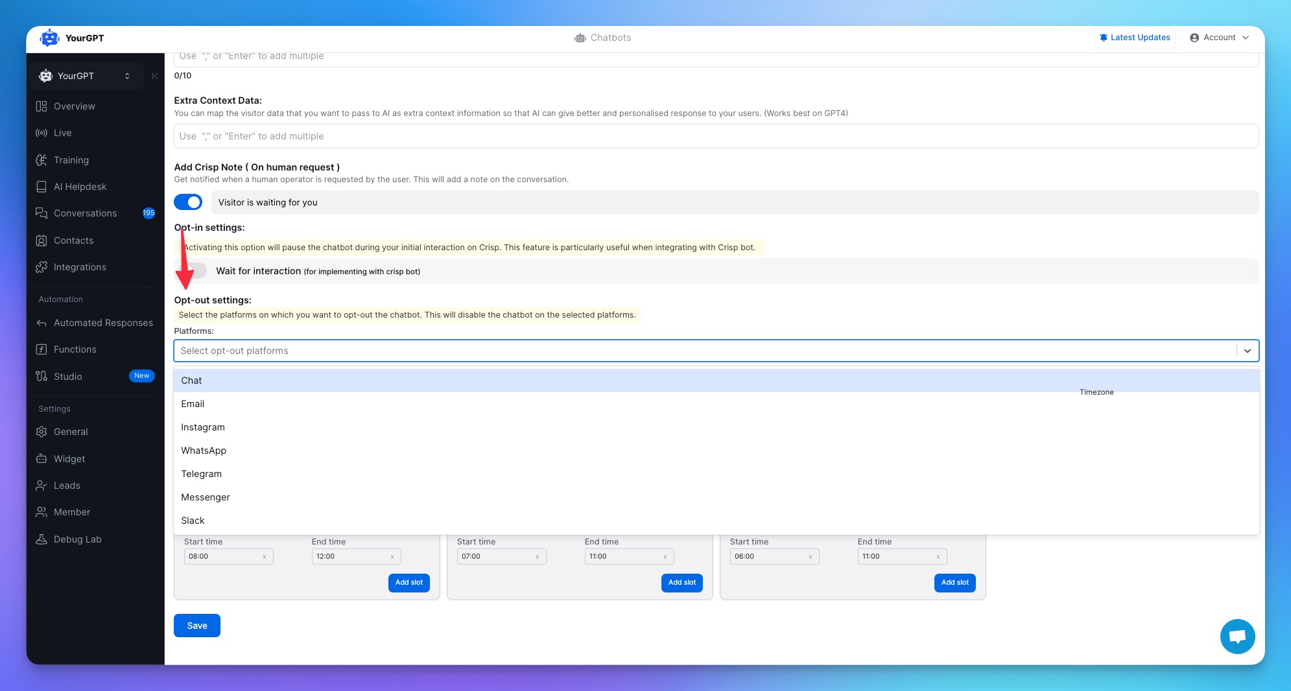Collapse the sidebar with the arrow icon

(154, 76)
